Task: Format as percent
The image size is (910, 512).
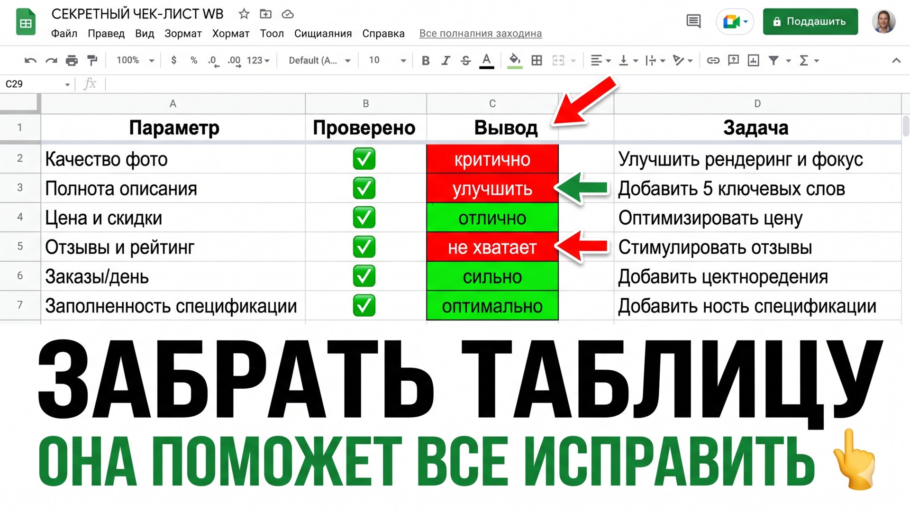Action: point(194,60)
